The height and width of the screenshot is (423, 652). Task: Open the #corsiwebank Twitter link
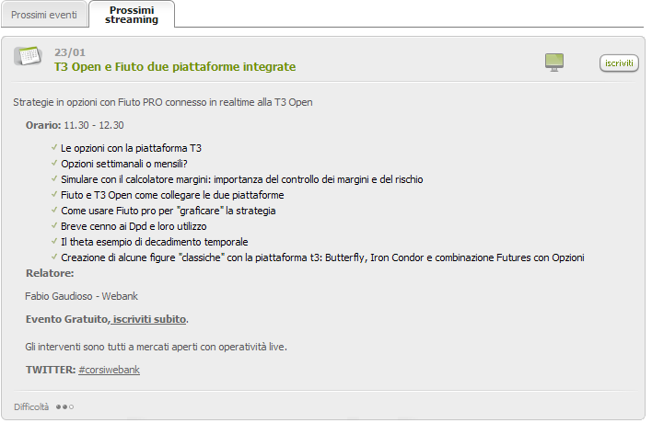pos(109,370)
